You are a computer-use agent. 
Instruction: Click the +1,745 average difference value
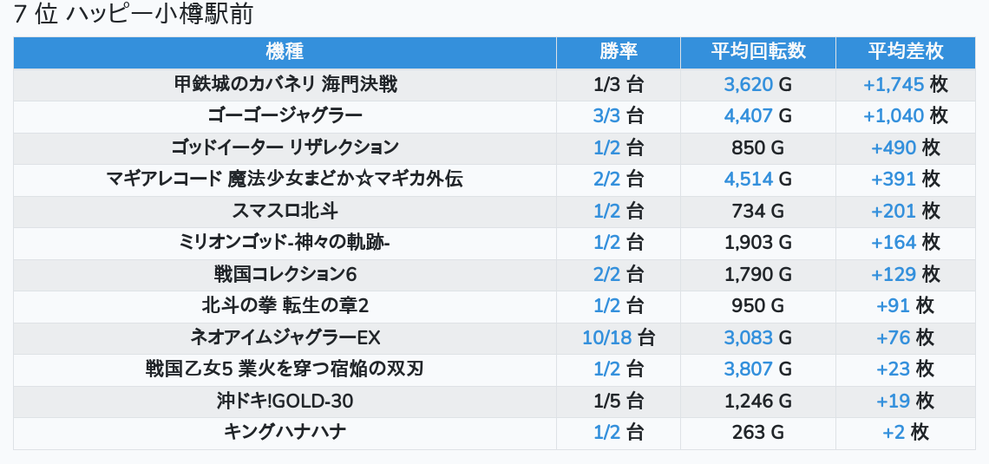(x=894, y=84)
